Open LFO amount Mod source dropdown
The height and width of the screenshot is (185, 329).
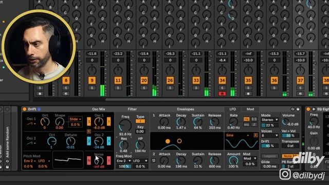250,159
